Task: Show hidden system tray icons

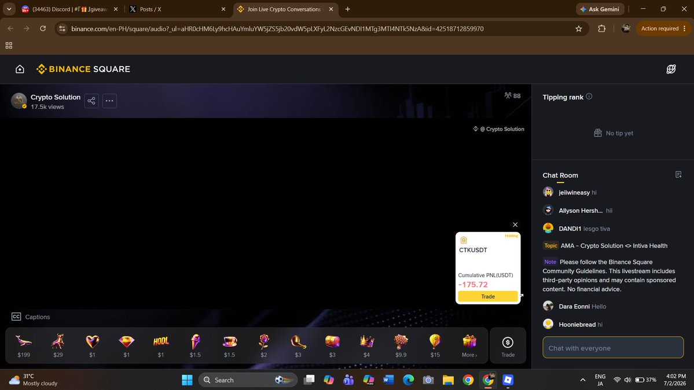Action: point(582,380)
